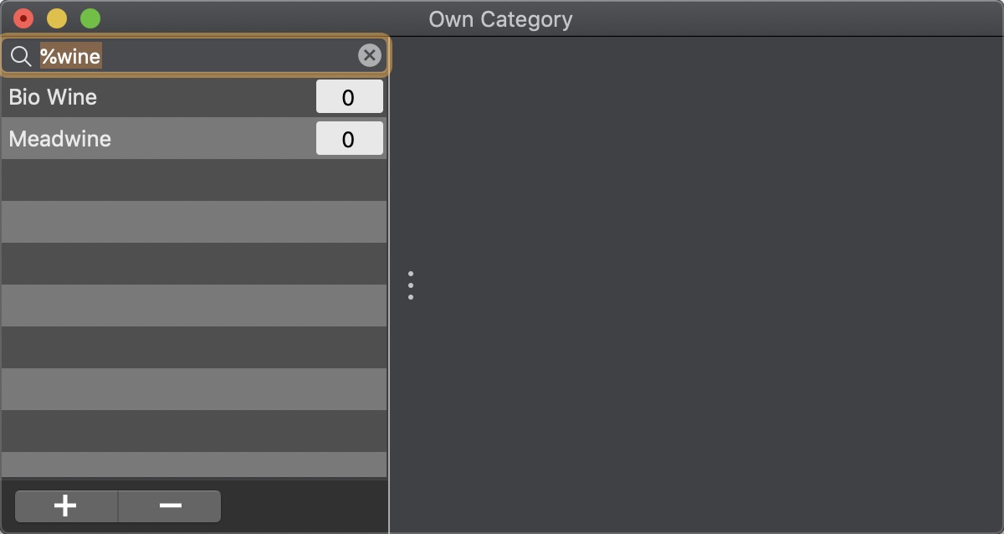Image resolution: width=1004 pixels, height=534 pixels.
Task: Minimize window using the yellow button
Action: pos(57,18)
